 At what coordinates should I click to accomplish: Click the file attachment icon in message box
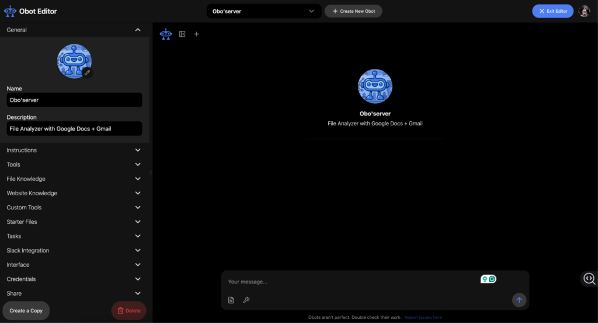click(231, 300)
